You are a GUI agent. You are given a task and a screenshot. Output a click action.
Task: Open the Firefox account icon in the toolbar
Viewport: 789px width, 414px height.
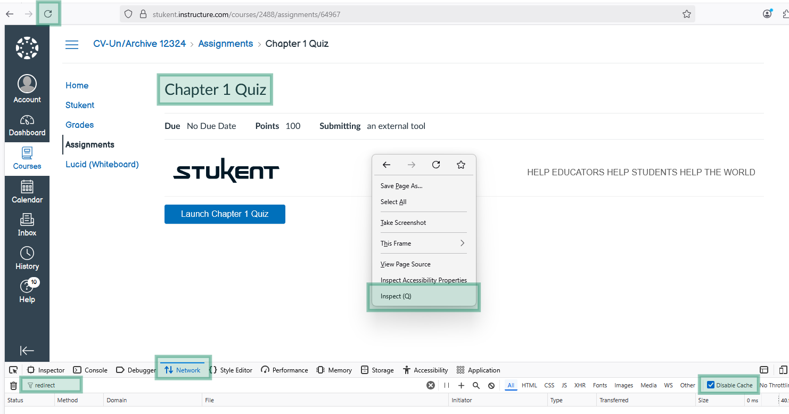(x=767, y=14)
